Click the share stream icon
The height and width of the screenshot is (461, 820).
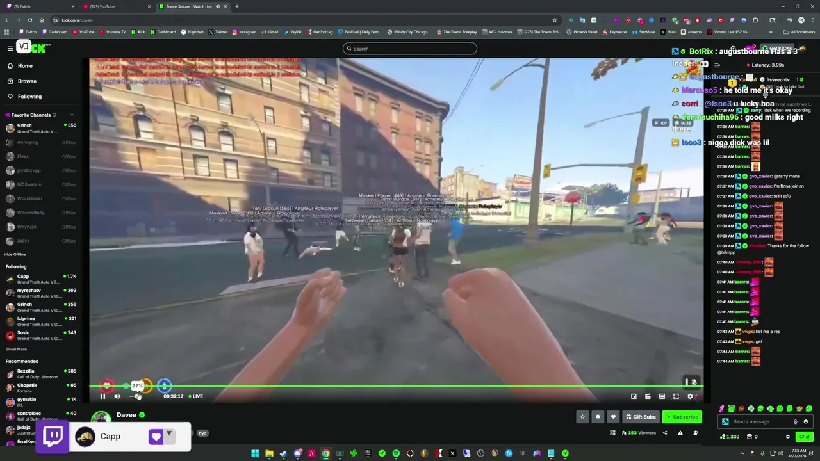pyautogui.click(x=664, y=433)
